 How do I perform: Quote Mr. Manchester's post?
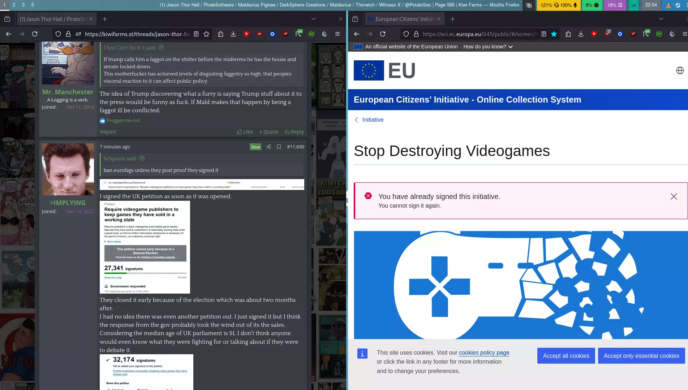coord(268,132)
